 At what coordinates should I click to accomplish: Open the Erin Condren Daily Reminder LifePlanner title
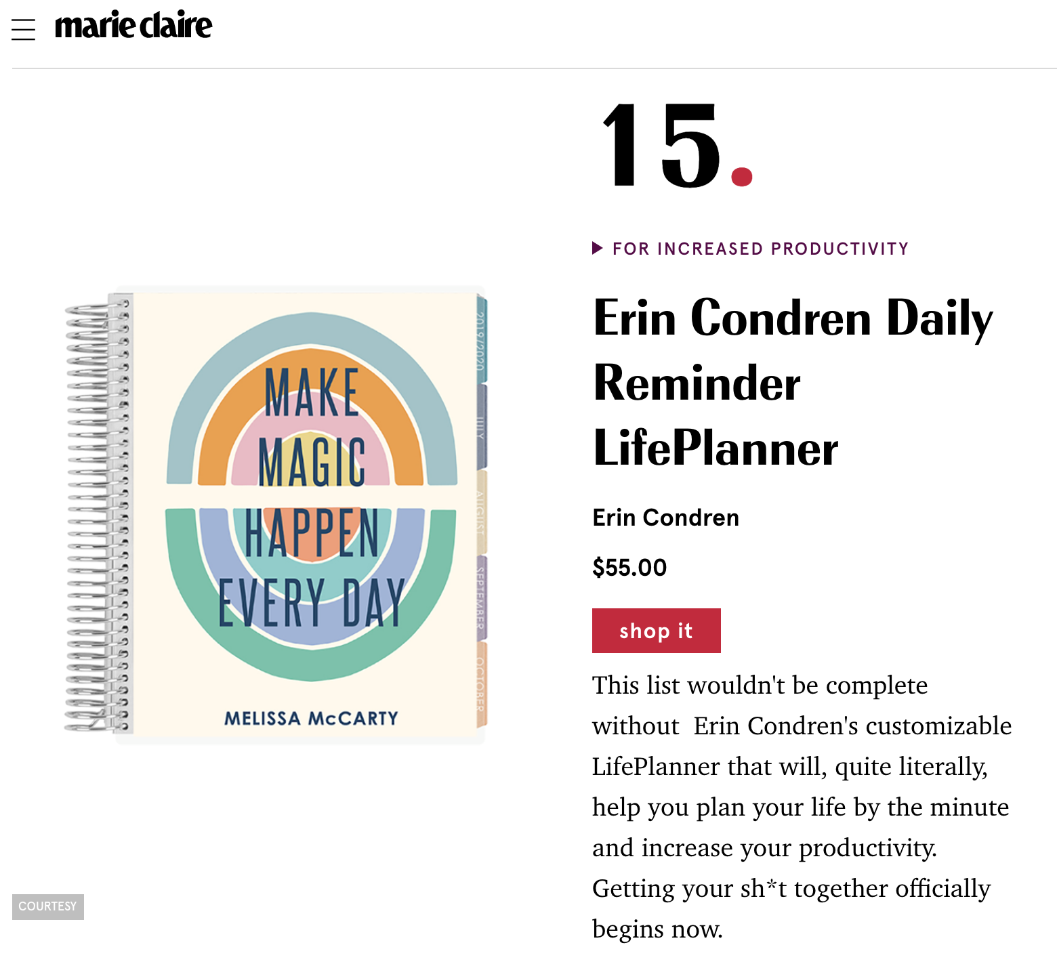click(793, 383)
